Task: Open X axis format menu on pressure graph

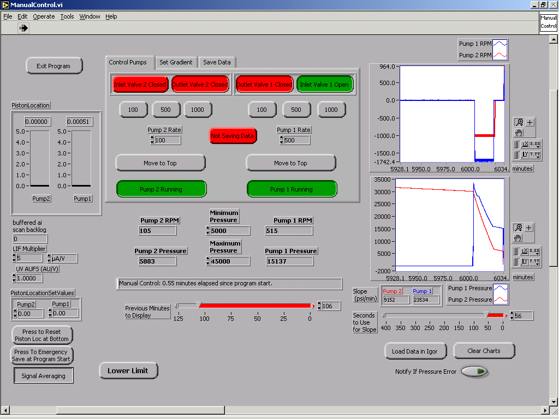Action: coord(534,252)
